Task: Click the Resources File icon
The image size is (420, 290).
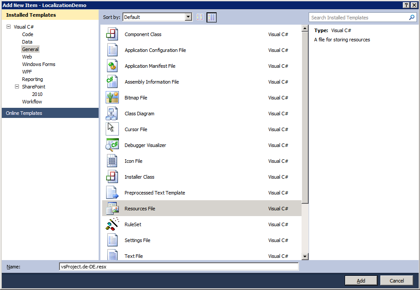Action: tap(112, 208)
